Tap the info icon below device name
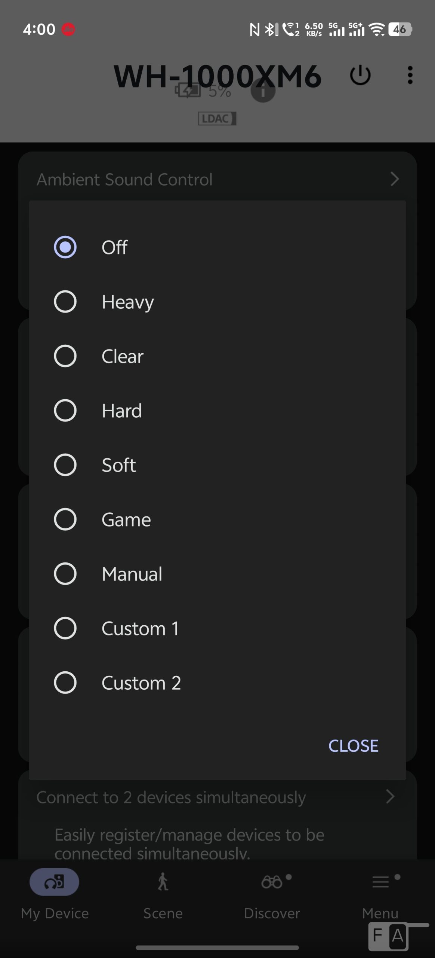Screen dimensions: 435x958 [263, 91]
